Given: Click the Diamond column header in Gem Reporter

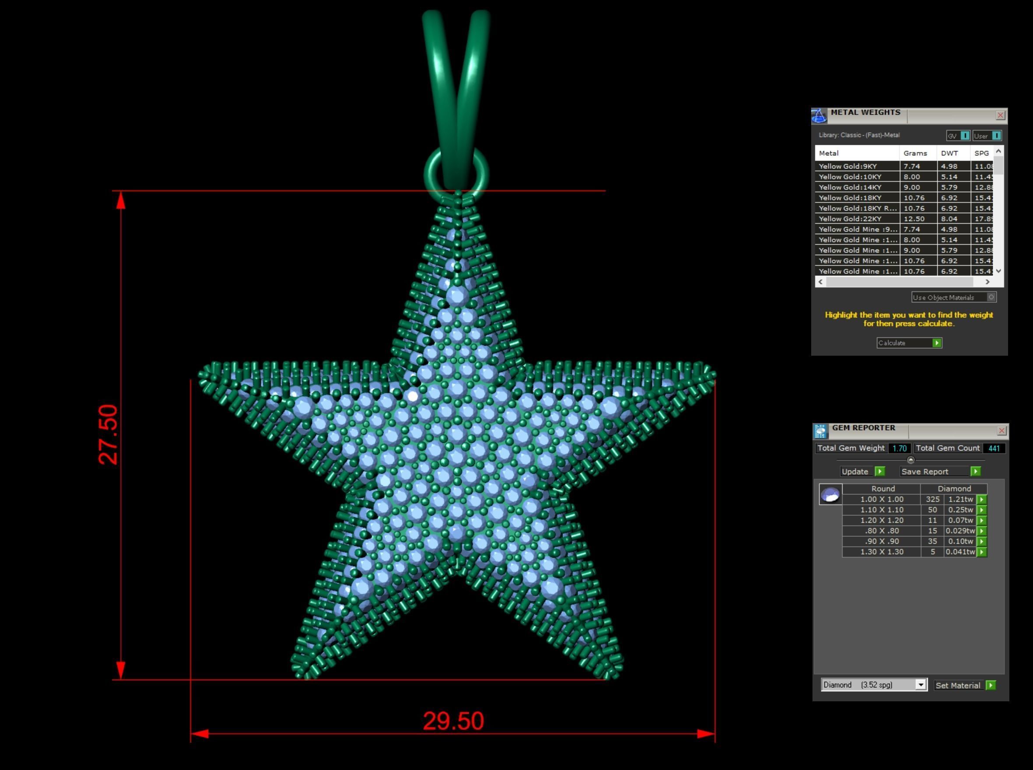Looking at the screenshot, I should pyautogui.click(x=954, y=489).
